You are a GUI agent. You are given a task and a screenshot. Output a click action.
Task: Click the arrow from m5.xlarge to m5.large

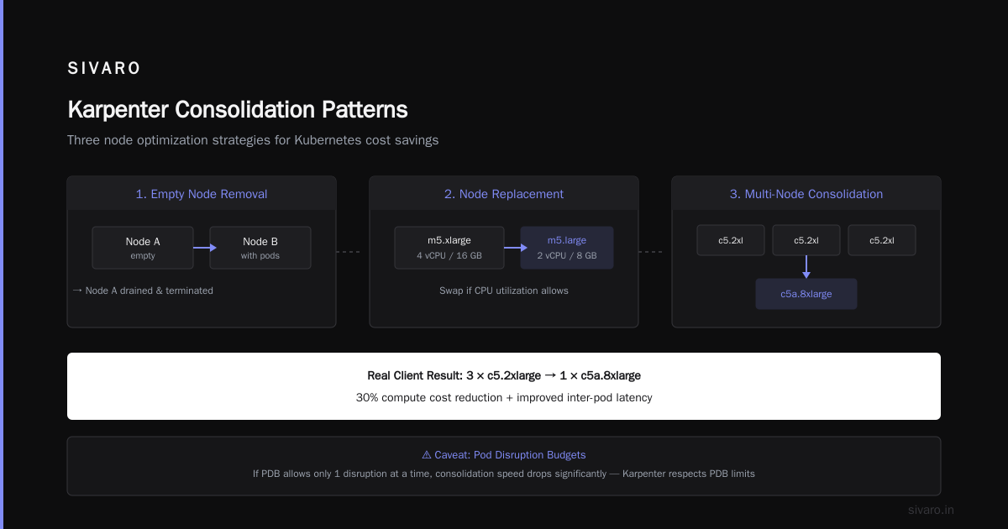point(516,248)
